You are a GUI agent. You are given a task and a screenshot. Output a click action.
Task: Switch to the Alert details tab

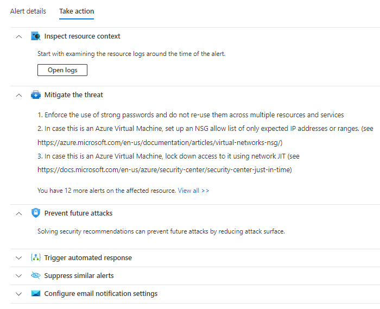click(x=28, y=11)
